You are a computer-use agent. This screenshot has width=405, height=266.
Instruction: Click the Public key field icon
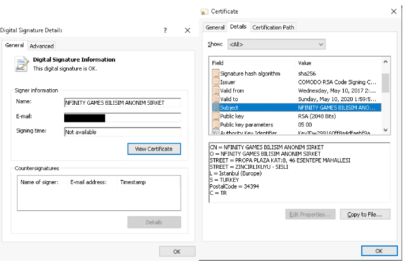[216, 116]
